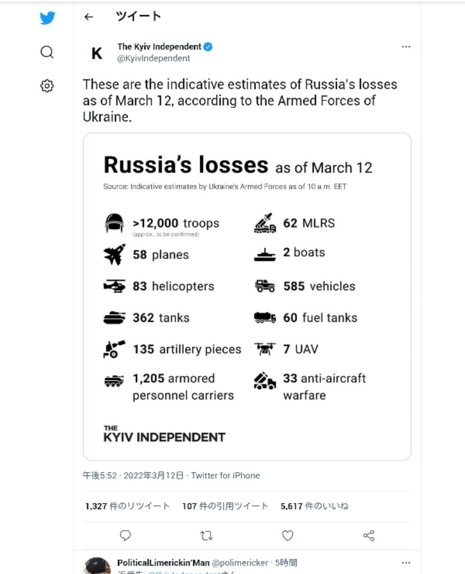Open more options on PoliticalLimerickin'Man's reply
This screenshot has width=465, height=574.
(x=406, y=563)
